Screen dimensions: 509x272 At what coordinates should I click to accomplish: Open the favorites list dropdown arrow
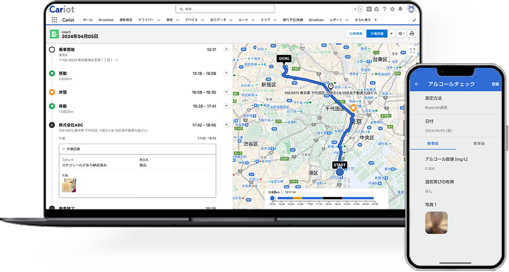click(360, 9)
